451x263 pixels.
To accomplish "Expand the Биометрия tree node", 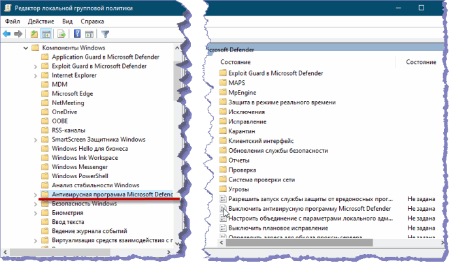I will (35, 213).
